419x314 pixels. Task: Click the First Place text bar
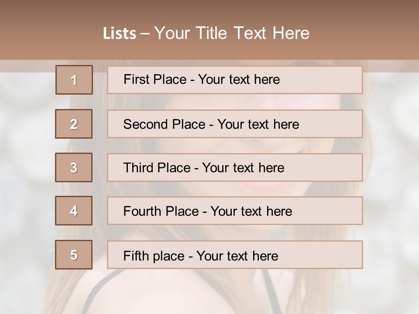(x=202, y=79)
